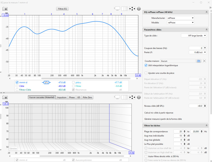Open the Pente LF dropdown
This screenshot has height=162, width=212.
[198, 52]
